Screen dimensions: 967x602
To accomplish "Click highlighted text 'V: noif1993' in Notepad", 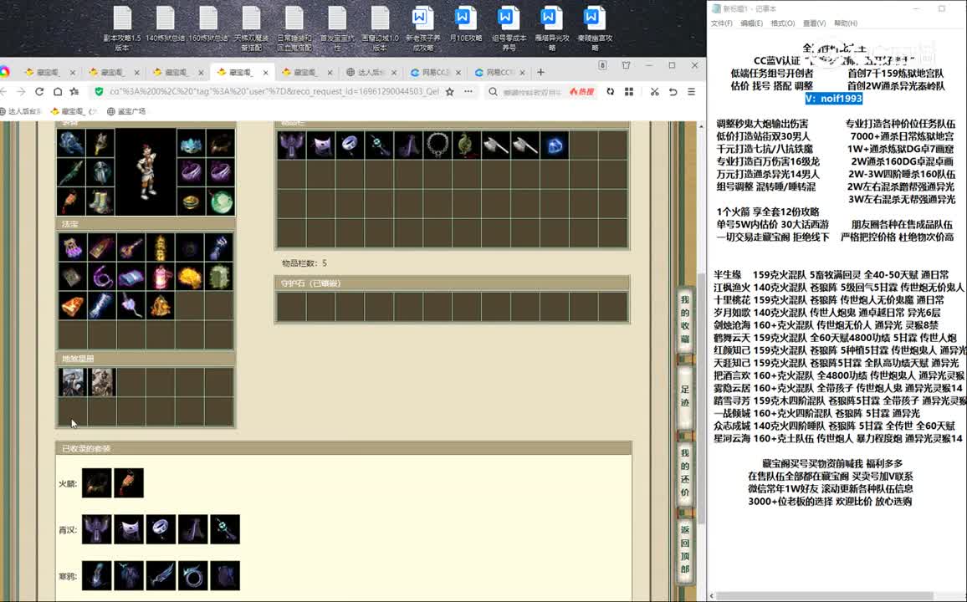I will [x=834, y=99].
